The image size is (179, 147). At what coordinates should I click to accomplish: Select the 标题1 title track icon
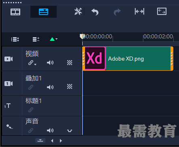pyautogui.click(x=7, y=106)
